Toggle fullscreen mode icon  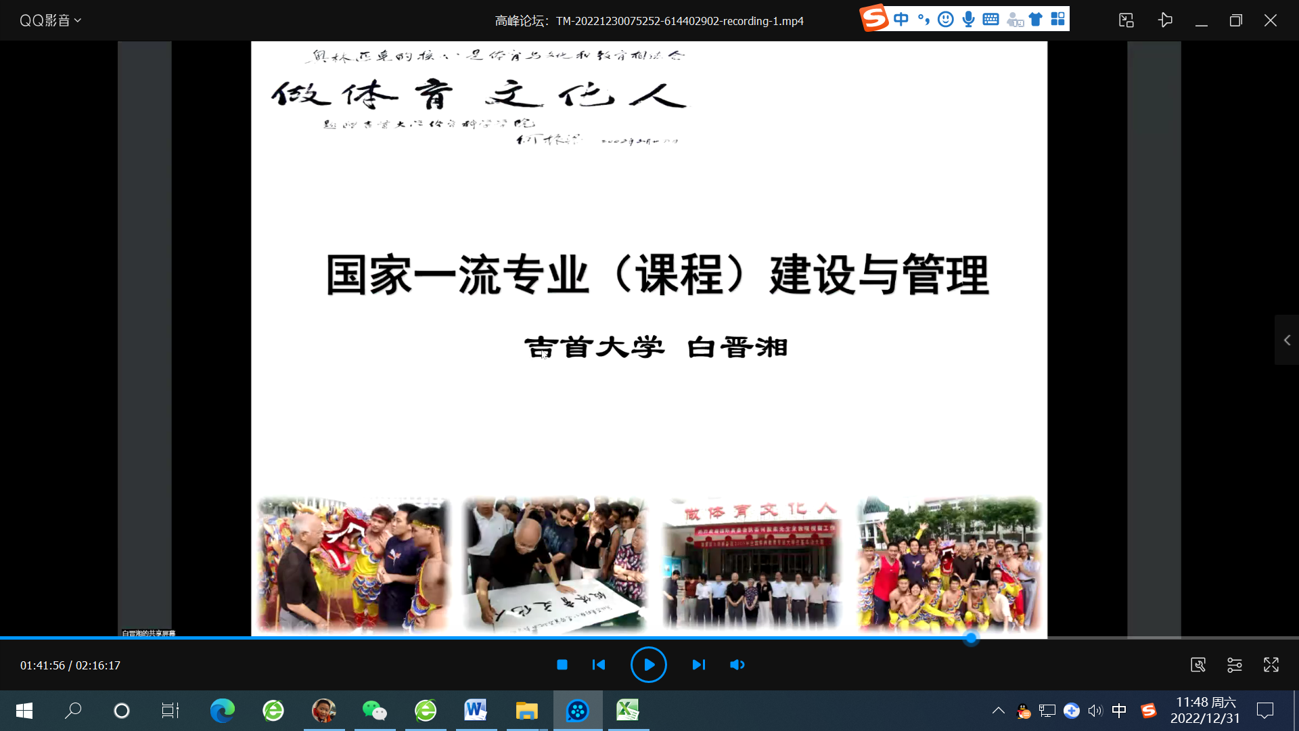[1271, 665]
